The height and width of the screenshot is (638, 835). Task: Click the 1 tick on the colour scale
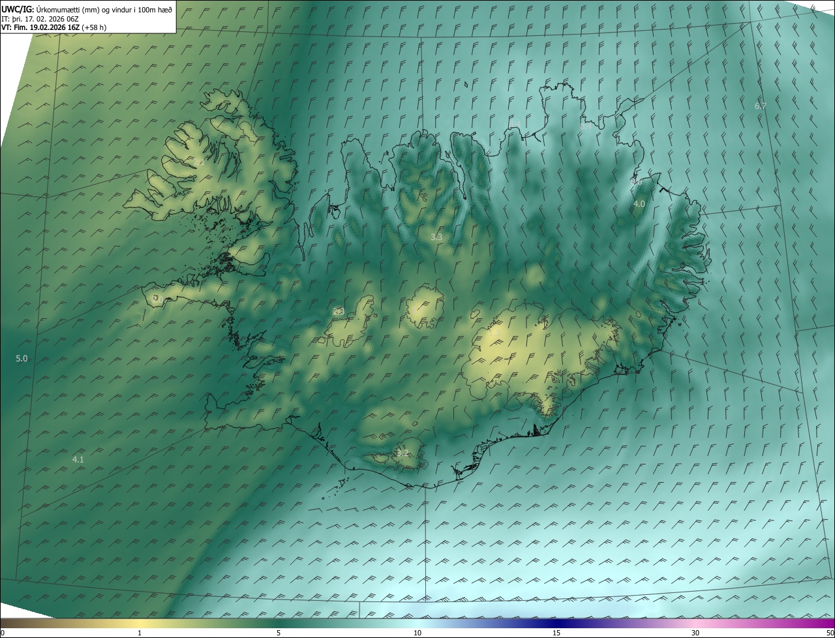(140, 633)
